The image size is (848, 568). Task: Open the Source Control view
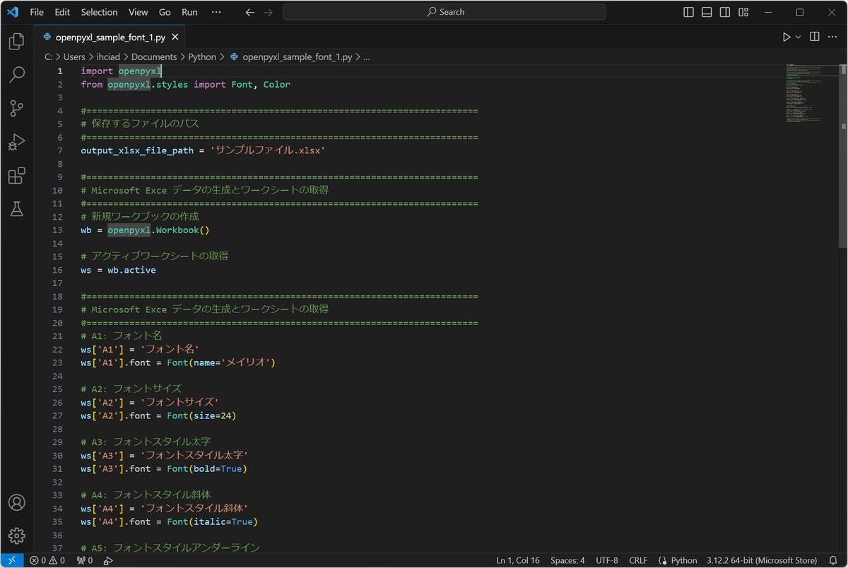(x=16, y=108)
